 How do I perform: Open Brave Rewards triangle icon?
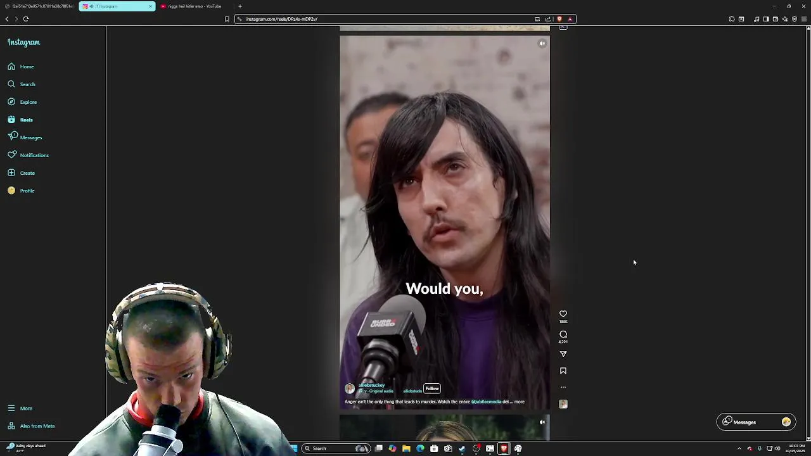click(x=570, y=19)
